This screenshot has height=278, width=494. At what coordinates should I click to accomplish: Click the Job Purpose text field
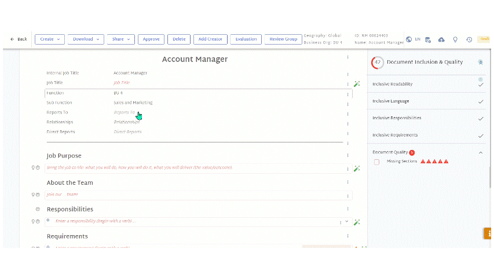[x=199, y=168]
